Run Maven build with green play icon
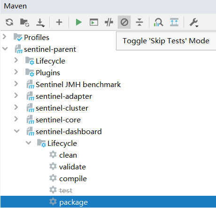Image resolution: width=216 pixels, height=208 pixels. tap(78, 22)
